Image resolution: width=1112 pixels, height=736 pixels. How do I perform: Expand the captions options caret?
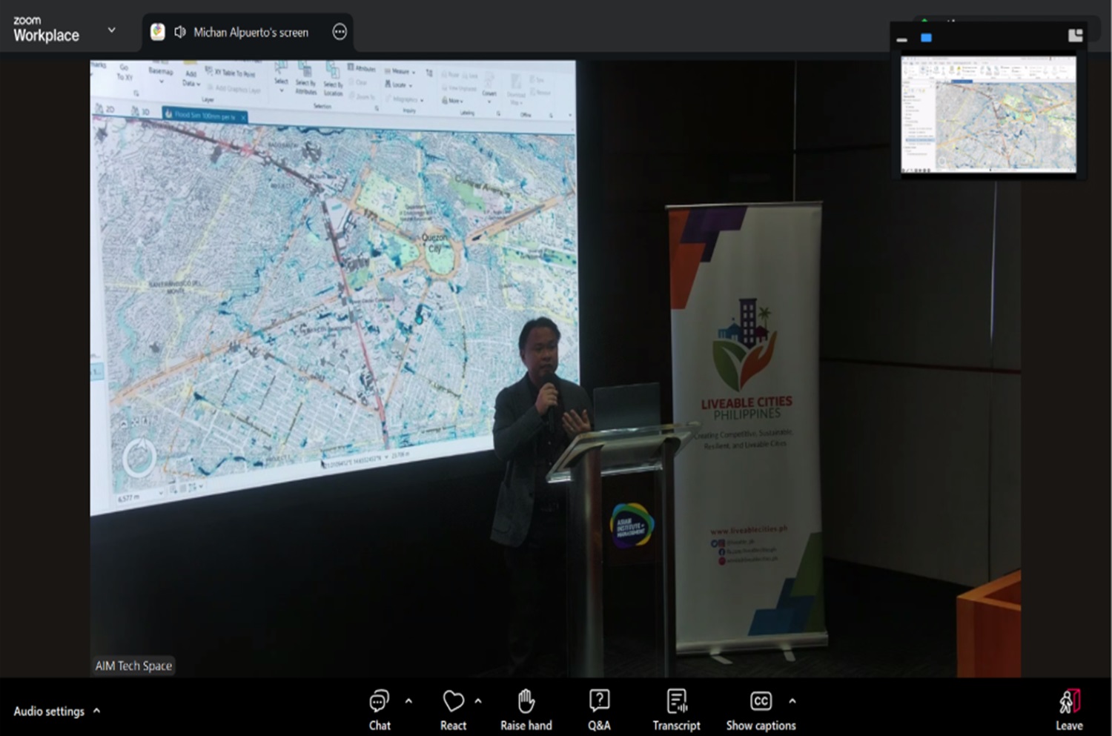coord(792,700)
